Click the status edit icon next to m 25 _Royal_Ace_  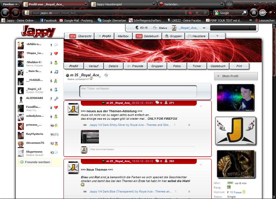pyautogui.click(x=106, y=75)
